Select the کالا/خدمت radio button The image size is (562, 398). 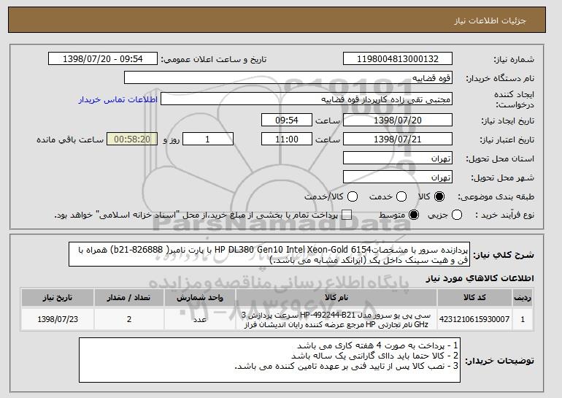tap(353, 196)
